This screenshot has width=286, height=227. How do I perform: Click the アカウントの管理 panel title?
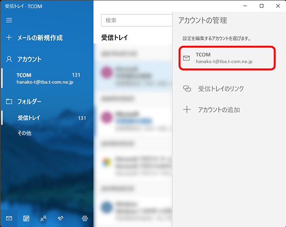coord(203,20)
